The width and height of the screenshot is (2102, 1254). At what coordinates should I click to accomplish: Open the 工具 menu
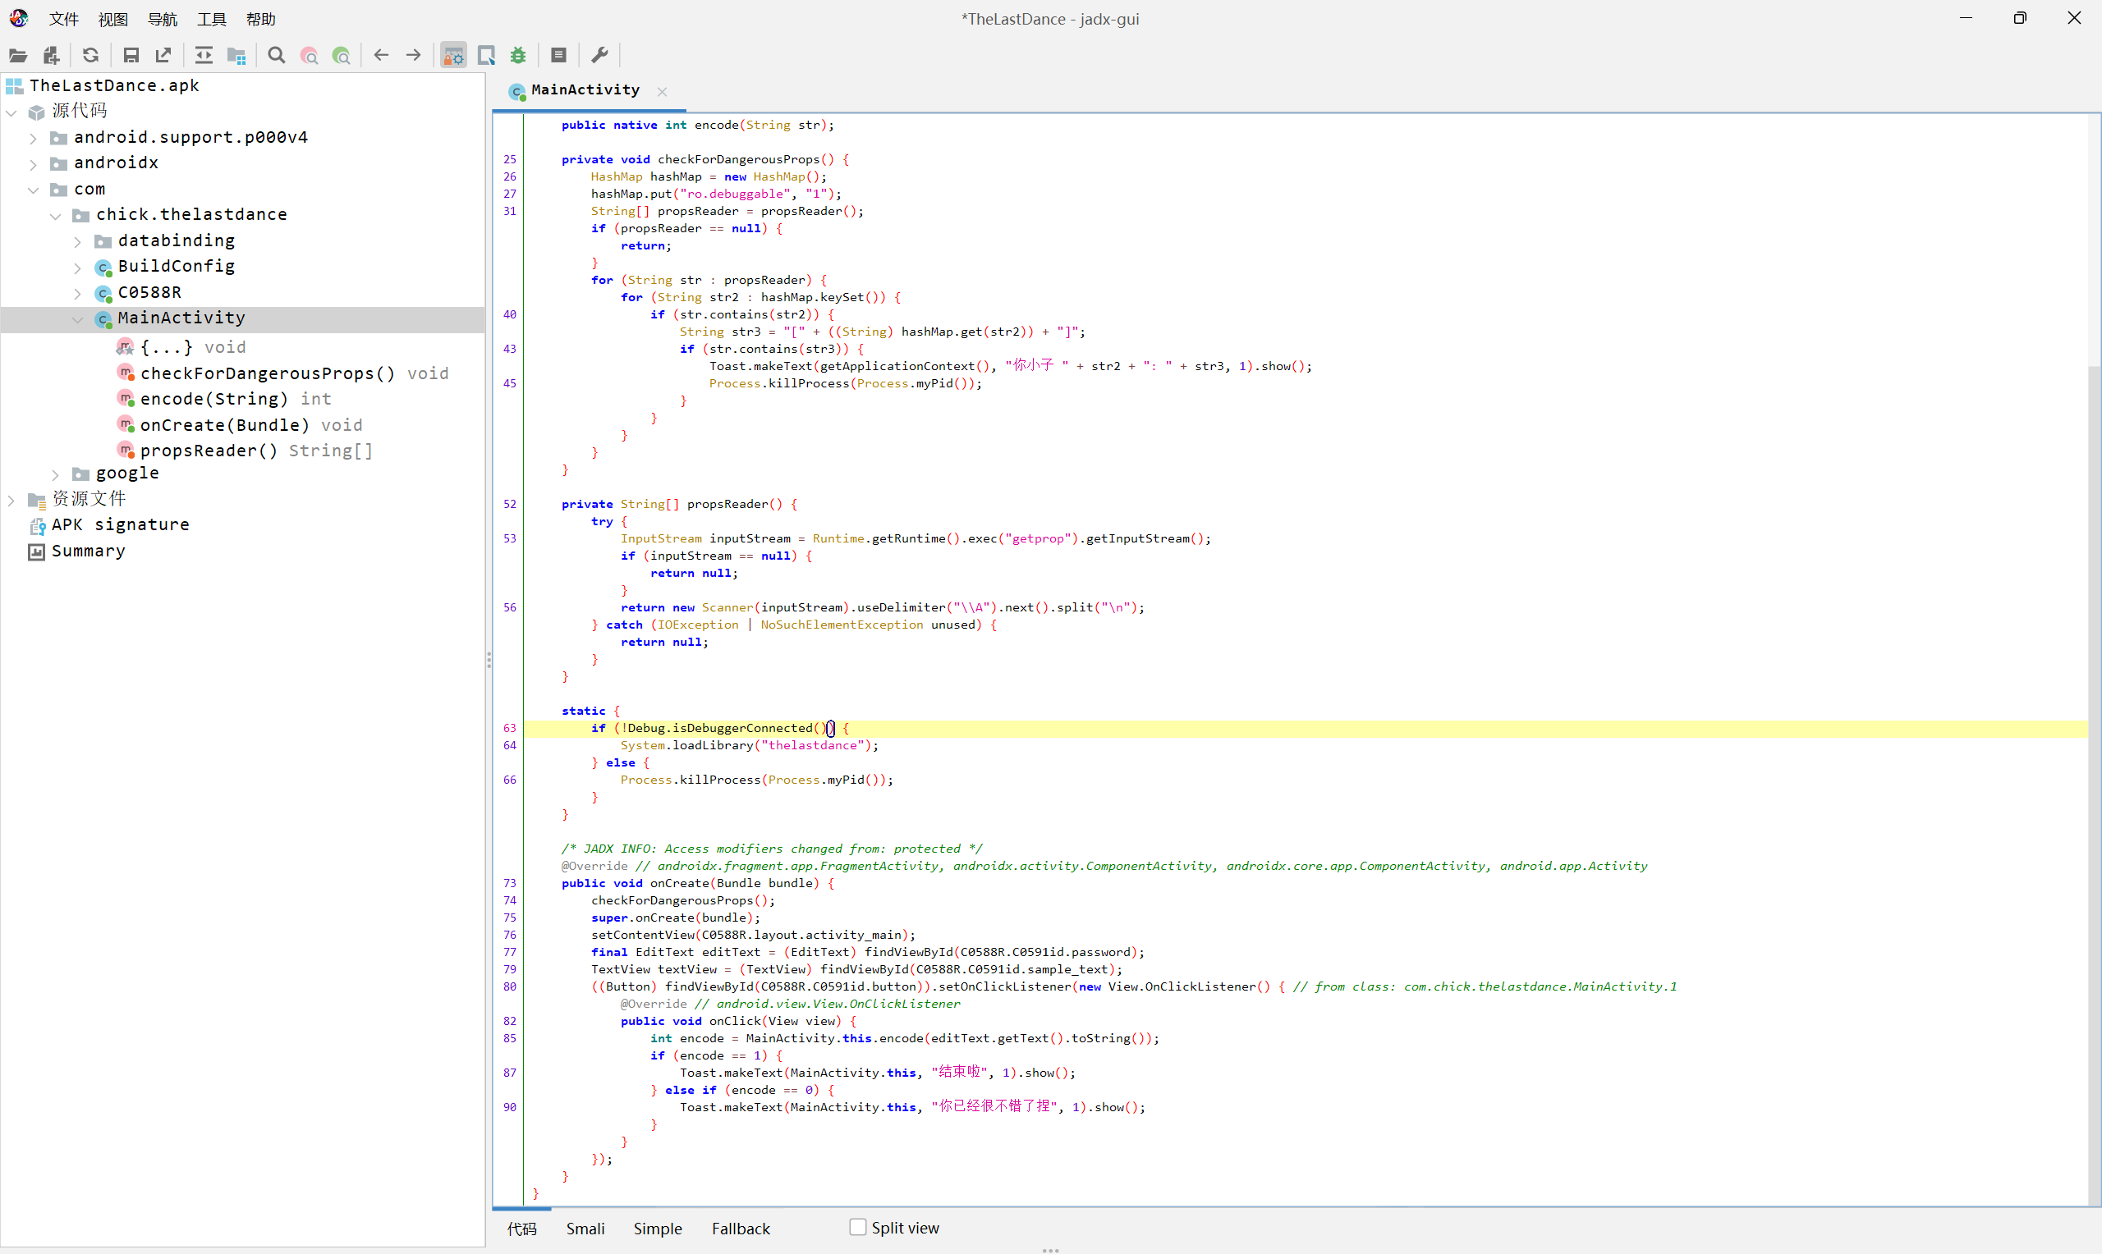pos(211,19)
